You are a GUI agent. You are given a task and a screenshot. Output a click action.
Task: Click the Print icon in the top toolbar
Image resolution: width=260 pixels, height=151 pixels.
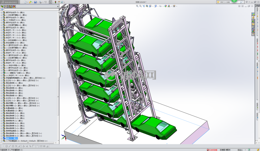pos(40,2)
